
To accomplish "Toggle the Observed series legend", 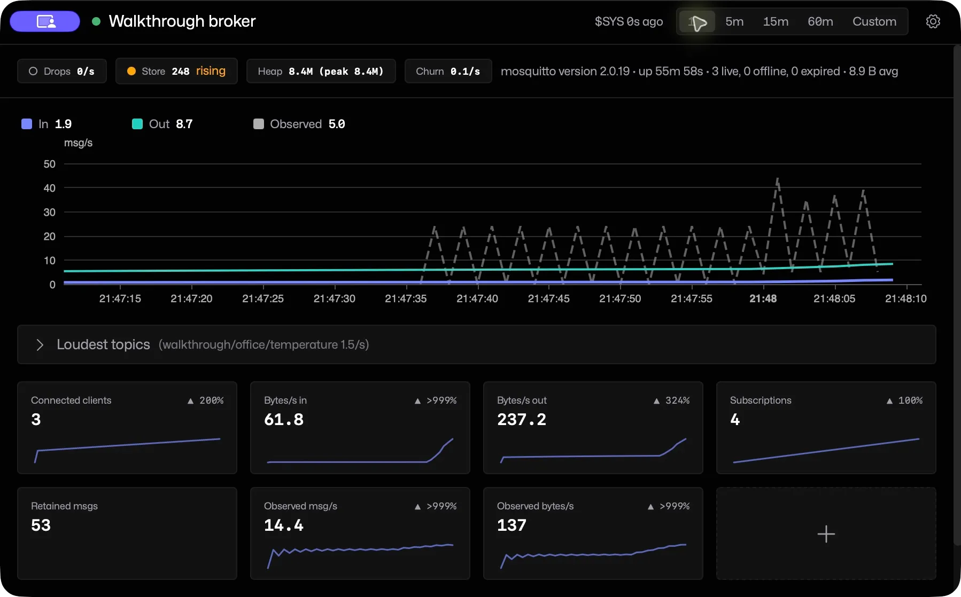I will point(299,124).
